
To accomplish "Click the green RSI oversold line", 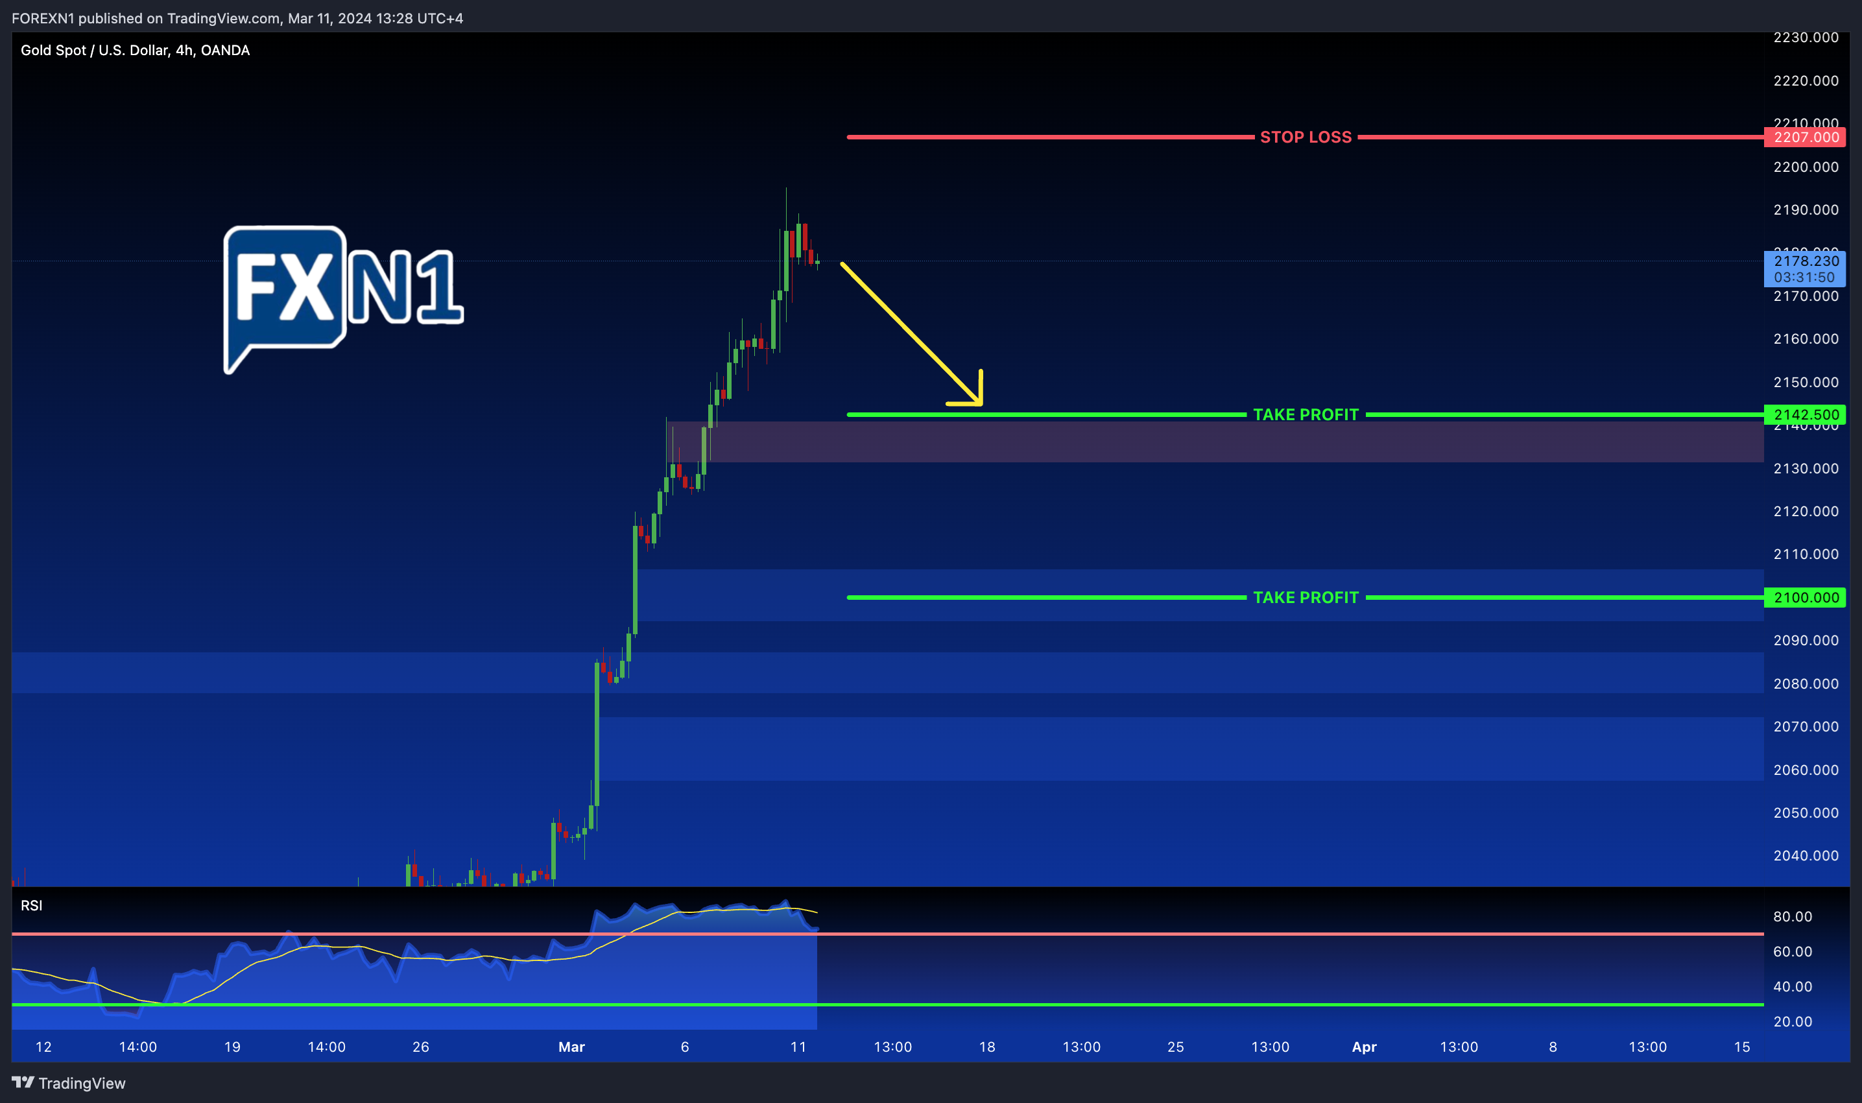I will [x=887, y=1004].
